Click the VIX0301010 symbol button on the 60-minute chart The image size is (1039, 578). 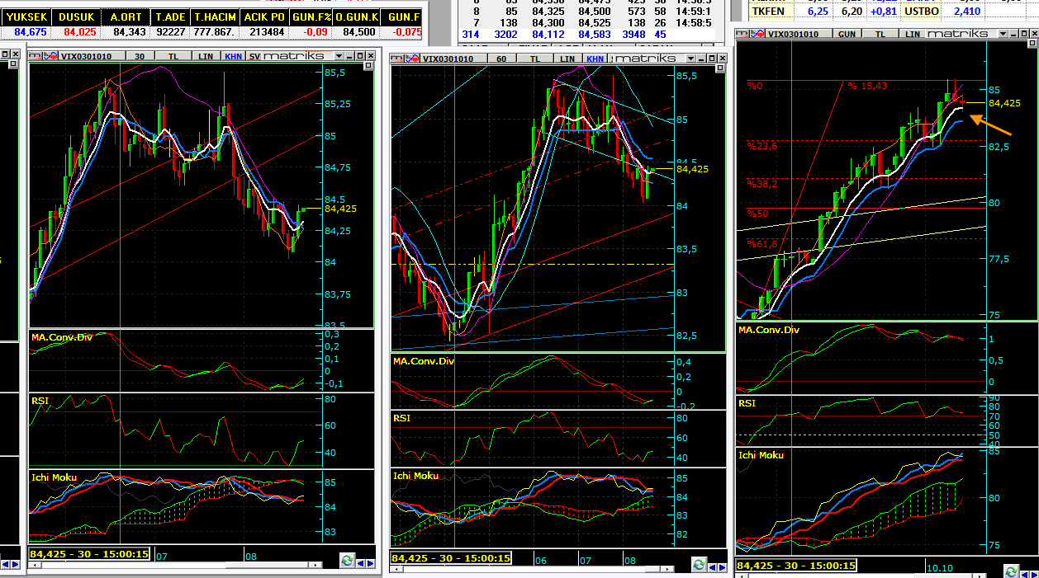tap(448, 59)
